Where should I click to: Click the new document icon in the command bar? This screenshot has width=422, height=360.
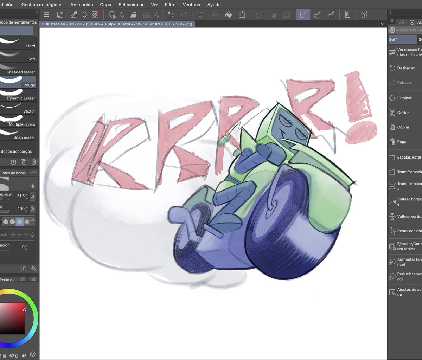click(112, 14)
